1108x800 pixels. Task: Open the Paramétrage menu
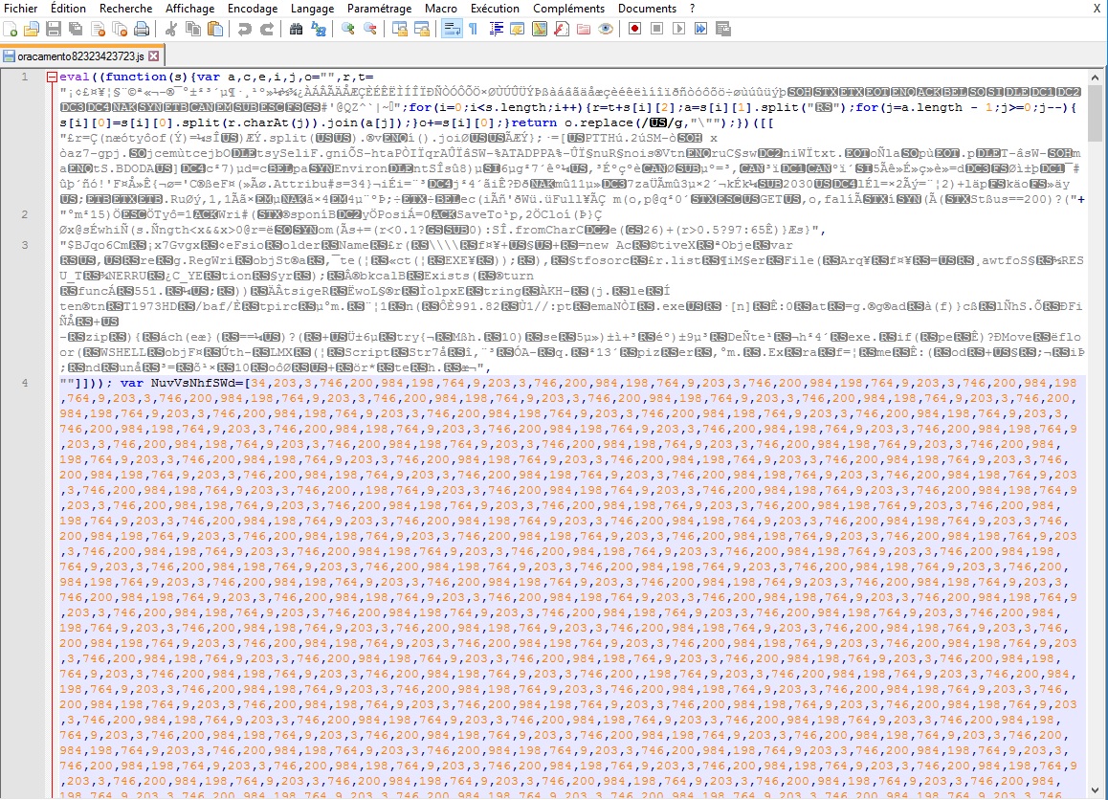click(380, 9)
